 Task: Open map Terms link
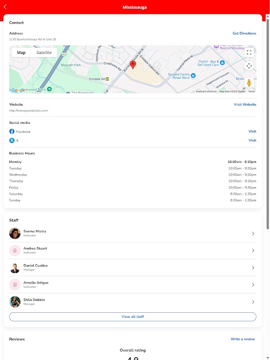[252, 91]
